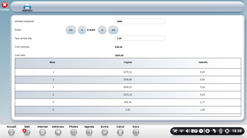Zoom out with the minus circle icon
Viewport: 247px width, 138px height.
(x=201, y=131)
